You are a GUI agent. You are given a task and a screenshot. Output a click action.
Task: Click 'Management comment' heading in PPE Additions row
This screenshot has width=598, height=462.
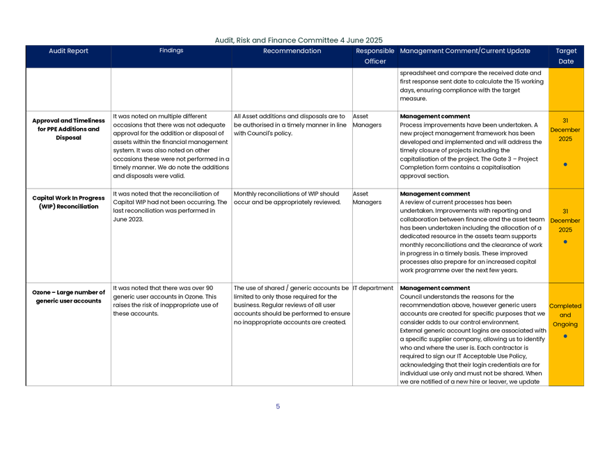tap(435, 116)
